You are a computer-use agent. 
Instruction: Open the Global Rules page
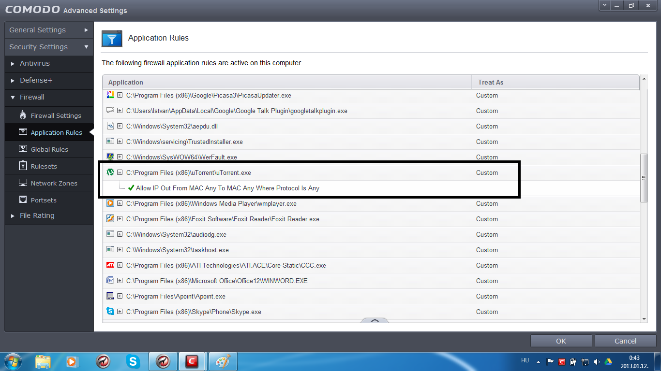(49, 149)
